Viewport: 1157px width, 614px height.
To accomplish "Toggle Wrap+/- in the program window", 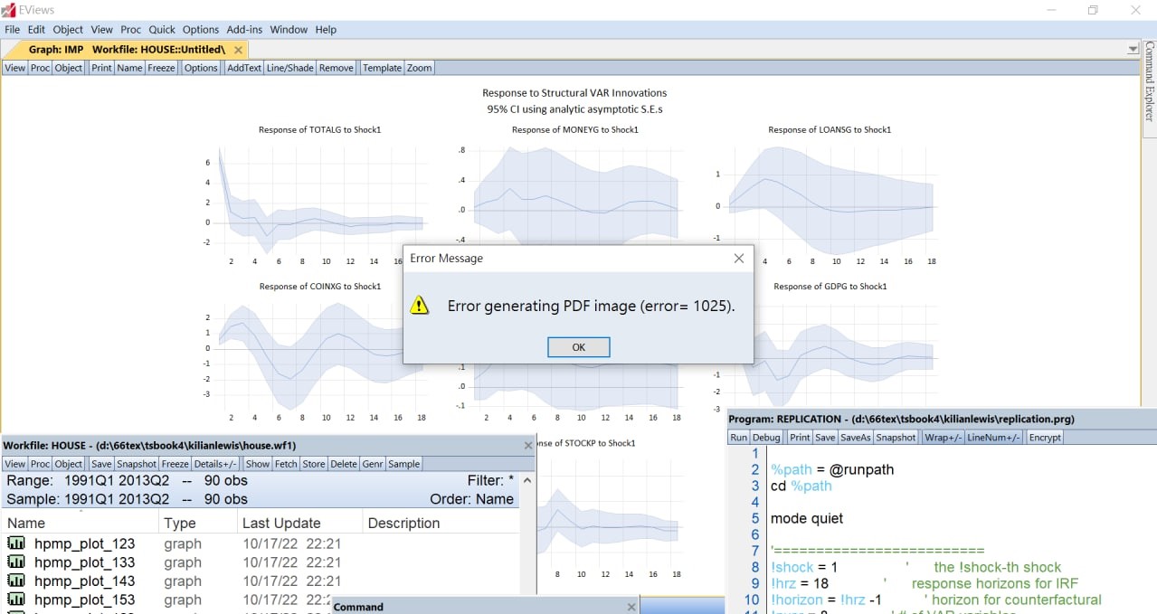I will [x=942, y=437].
